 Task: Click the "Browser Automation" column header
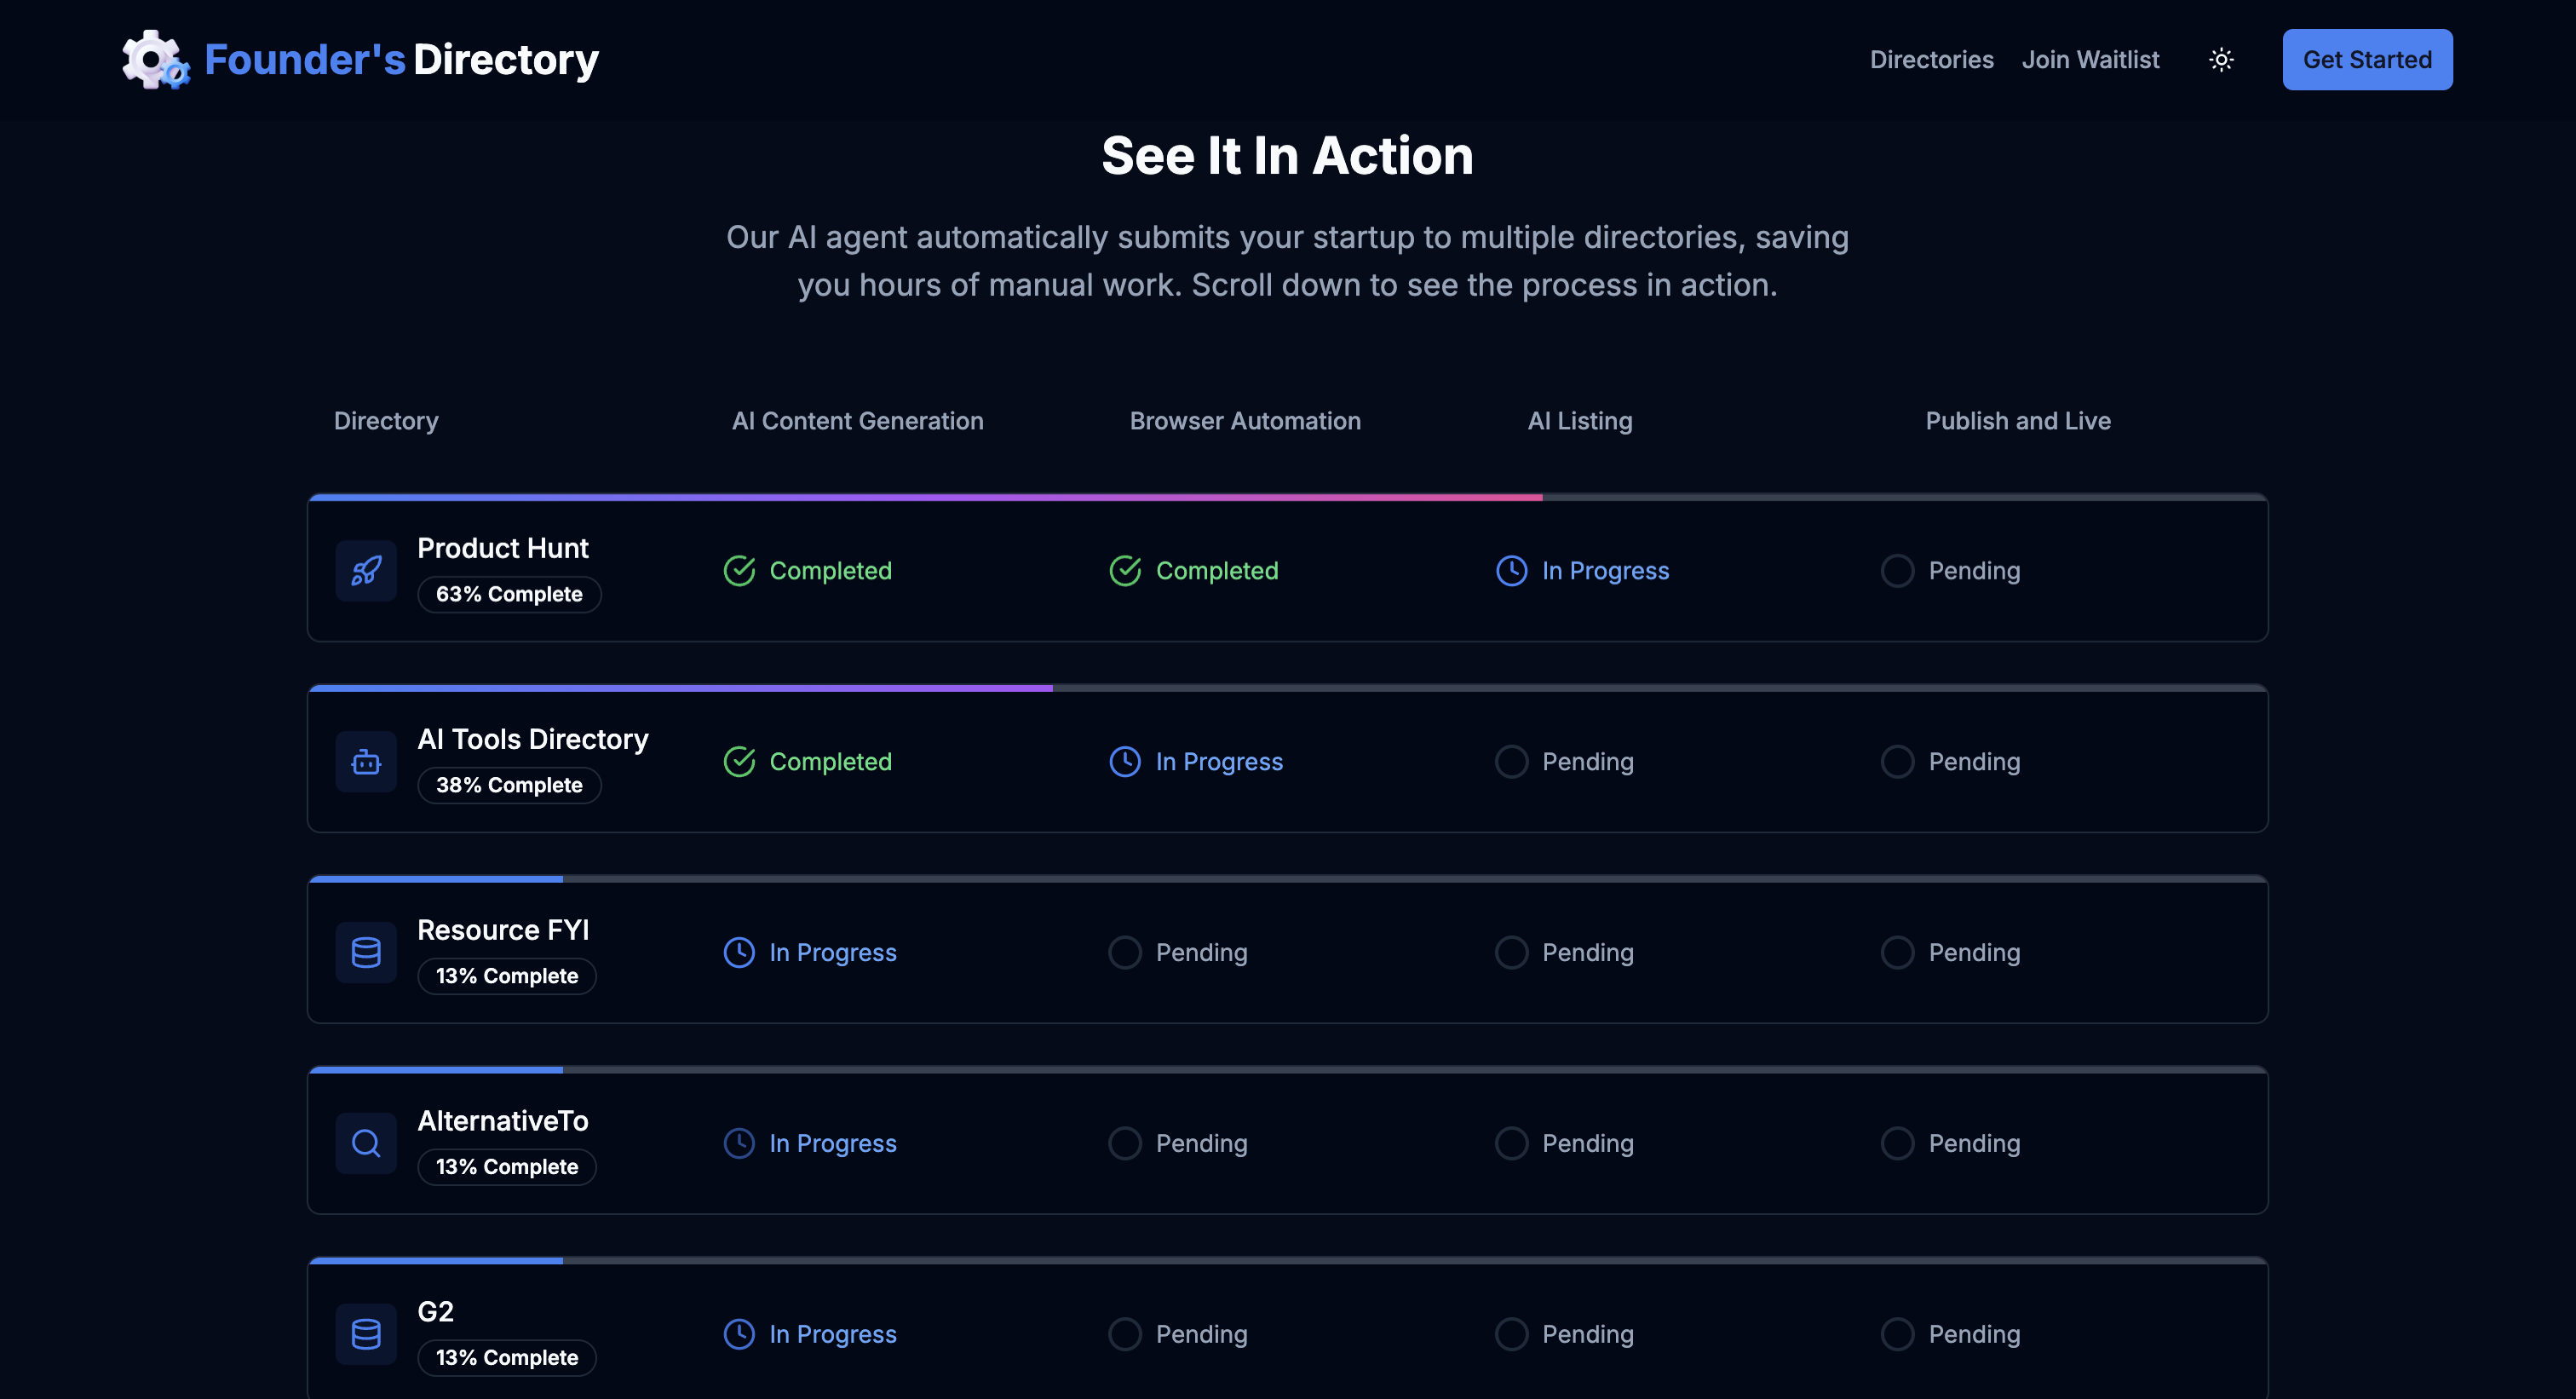[x=1245, y=421]
